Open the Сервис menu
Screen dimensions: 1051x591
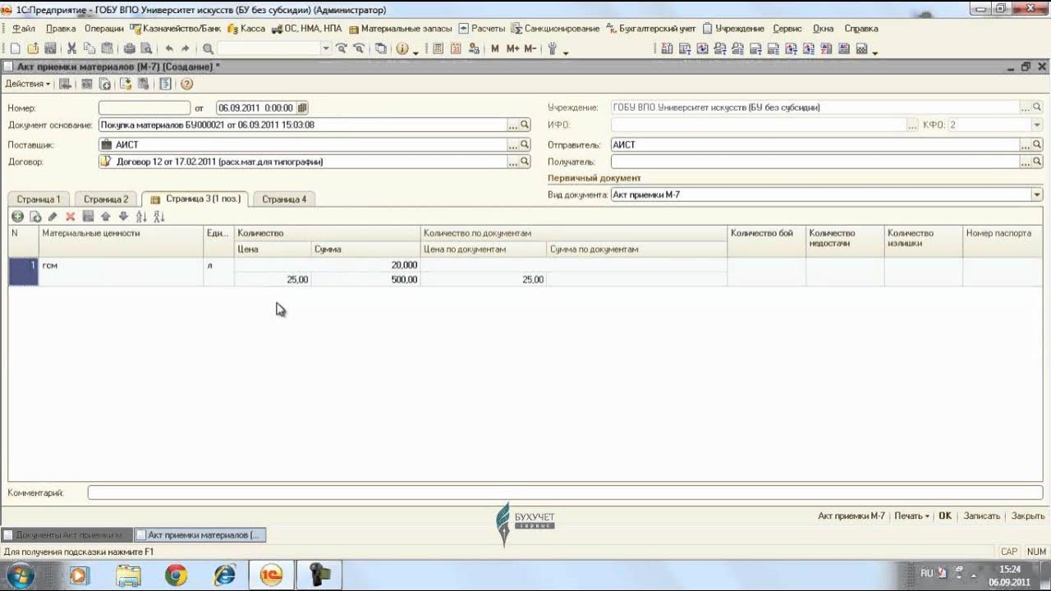pos(787,28)
